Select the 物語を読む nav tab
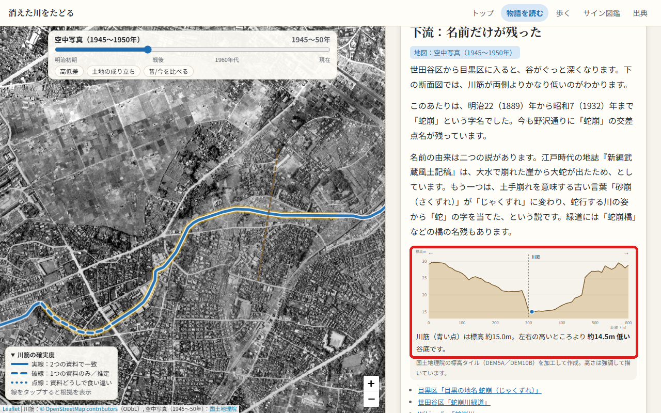 point(525,13)
